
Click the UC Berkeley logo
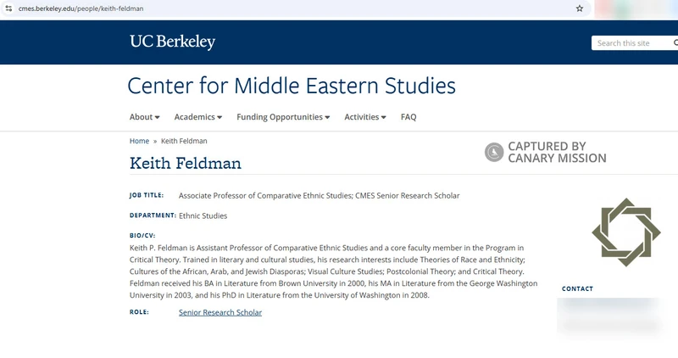click(x=173, y=42)
